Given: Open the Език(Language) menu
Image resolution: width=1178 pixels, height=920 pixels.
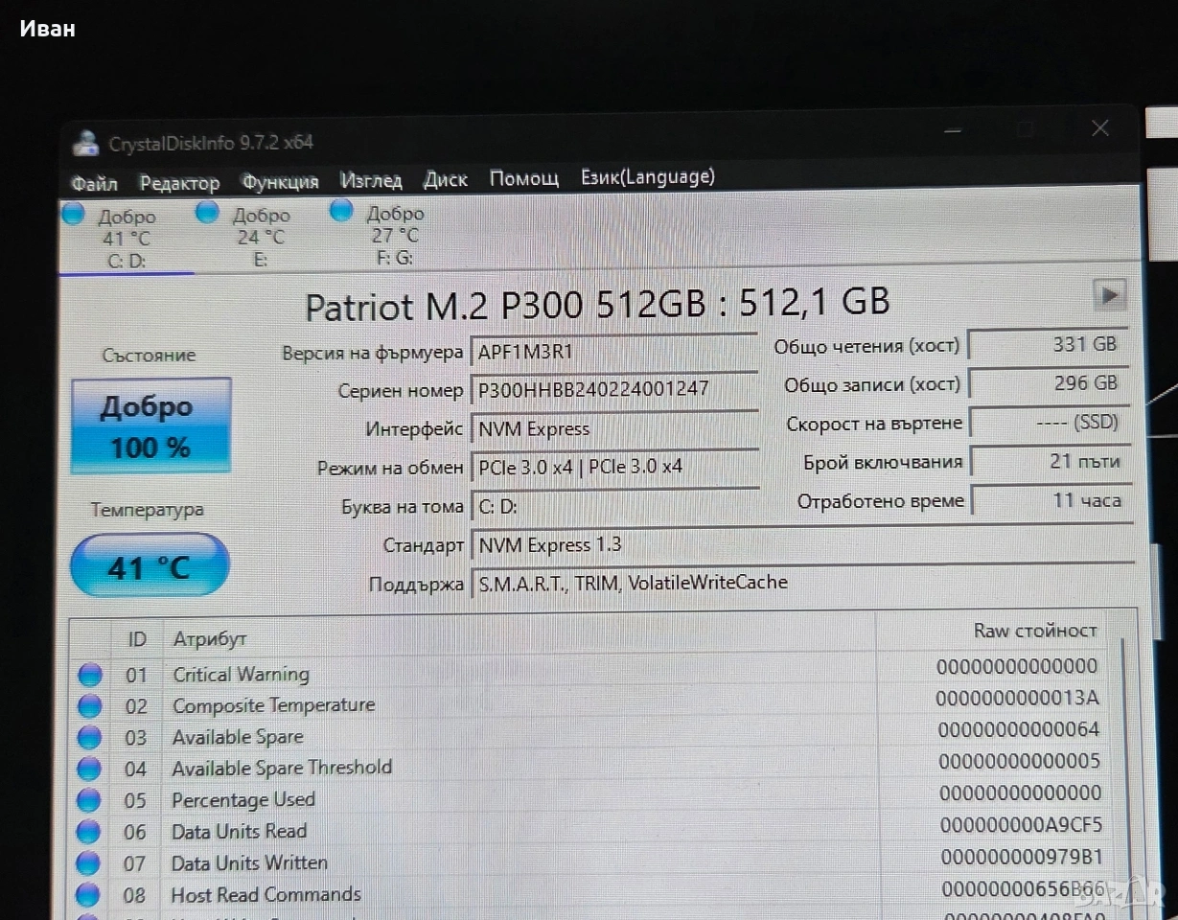Looking at the screenshot, I should click(647, 177).
